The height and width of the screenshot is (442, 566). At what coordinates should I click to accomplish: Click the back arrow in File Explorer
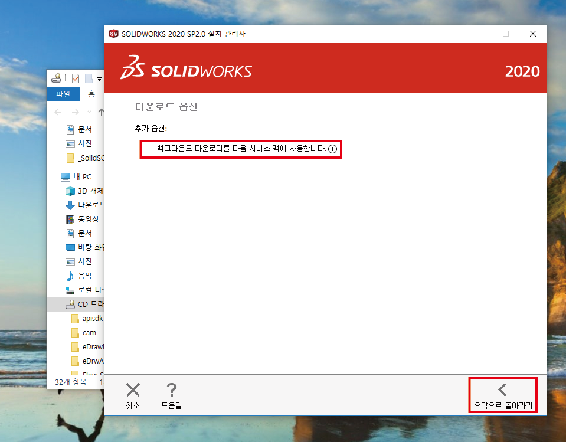pos(58,112)
